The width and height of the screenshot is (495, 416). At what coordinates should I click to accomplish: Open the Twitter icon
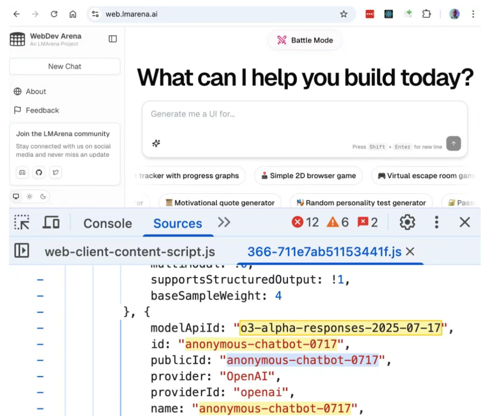pyautogui.click(x=55, y=173)
